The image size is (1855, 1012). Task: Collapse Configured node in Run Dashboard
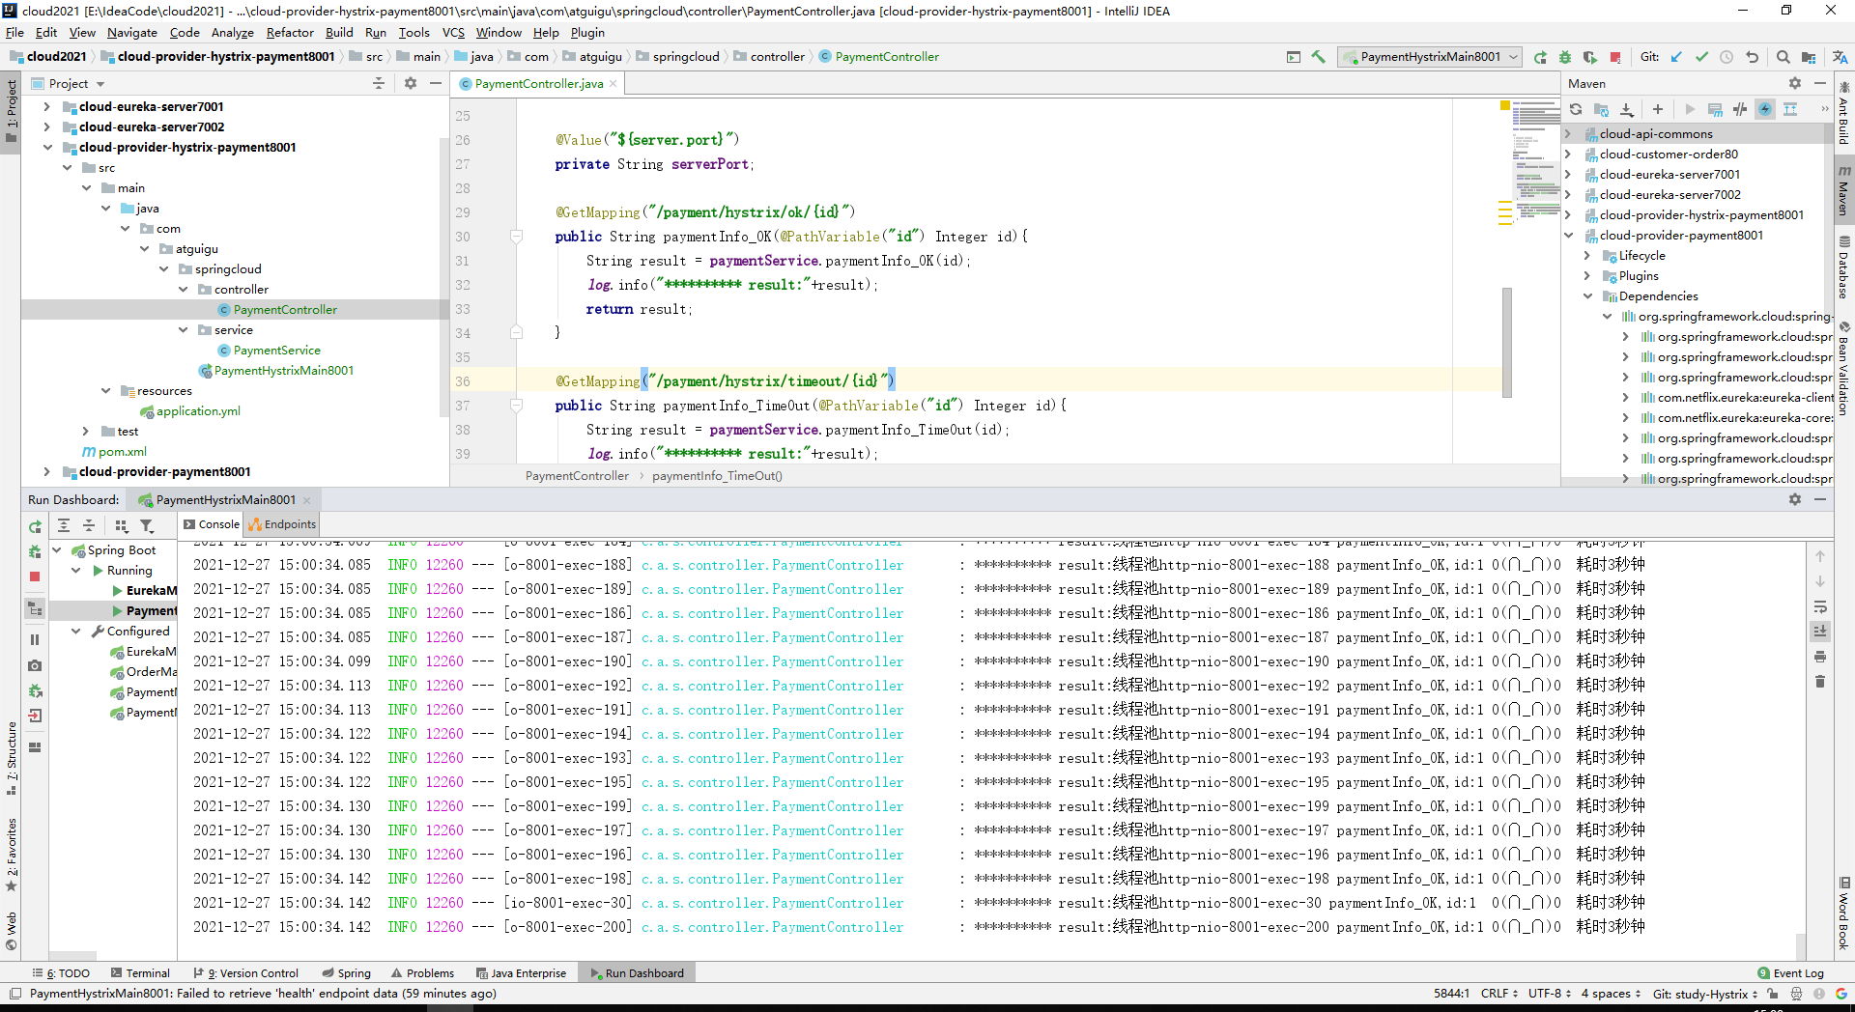click(76, 632)
